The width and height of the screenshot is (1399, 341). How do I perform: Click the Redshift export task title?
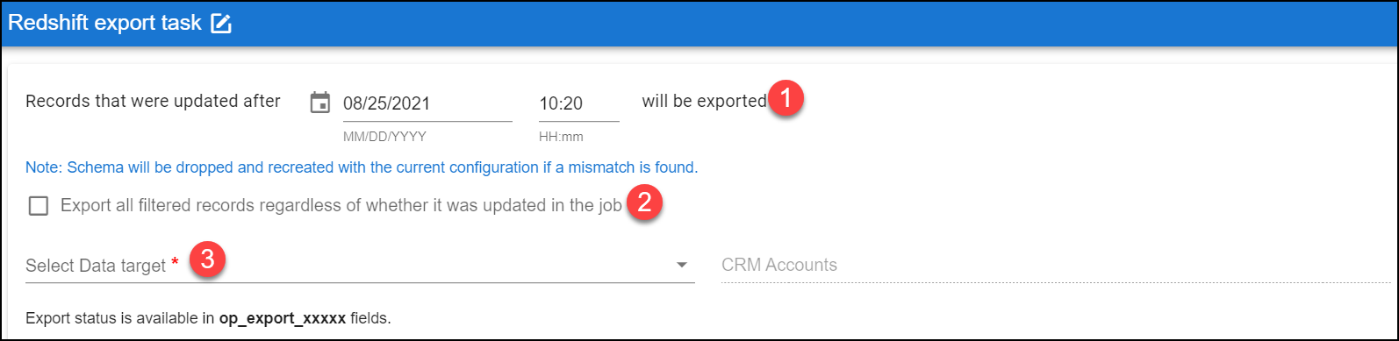click(105, 23)
